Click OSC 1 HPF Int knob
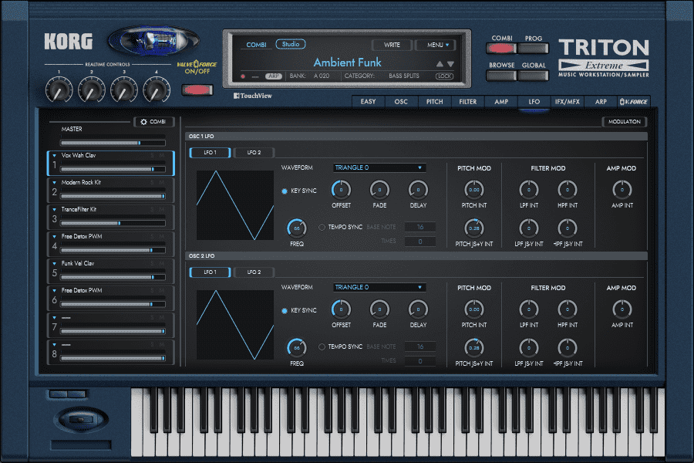694x463 pixels. 567,190
